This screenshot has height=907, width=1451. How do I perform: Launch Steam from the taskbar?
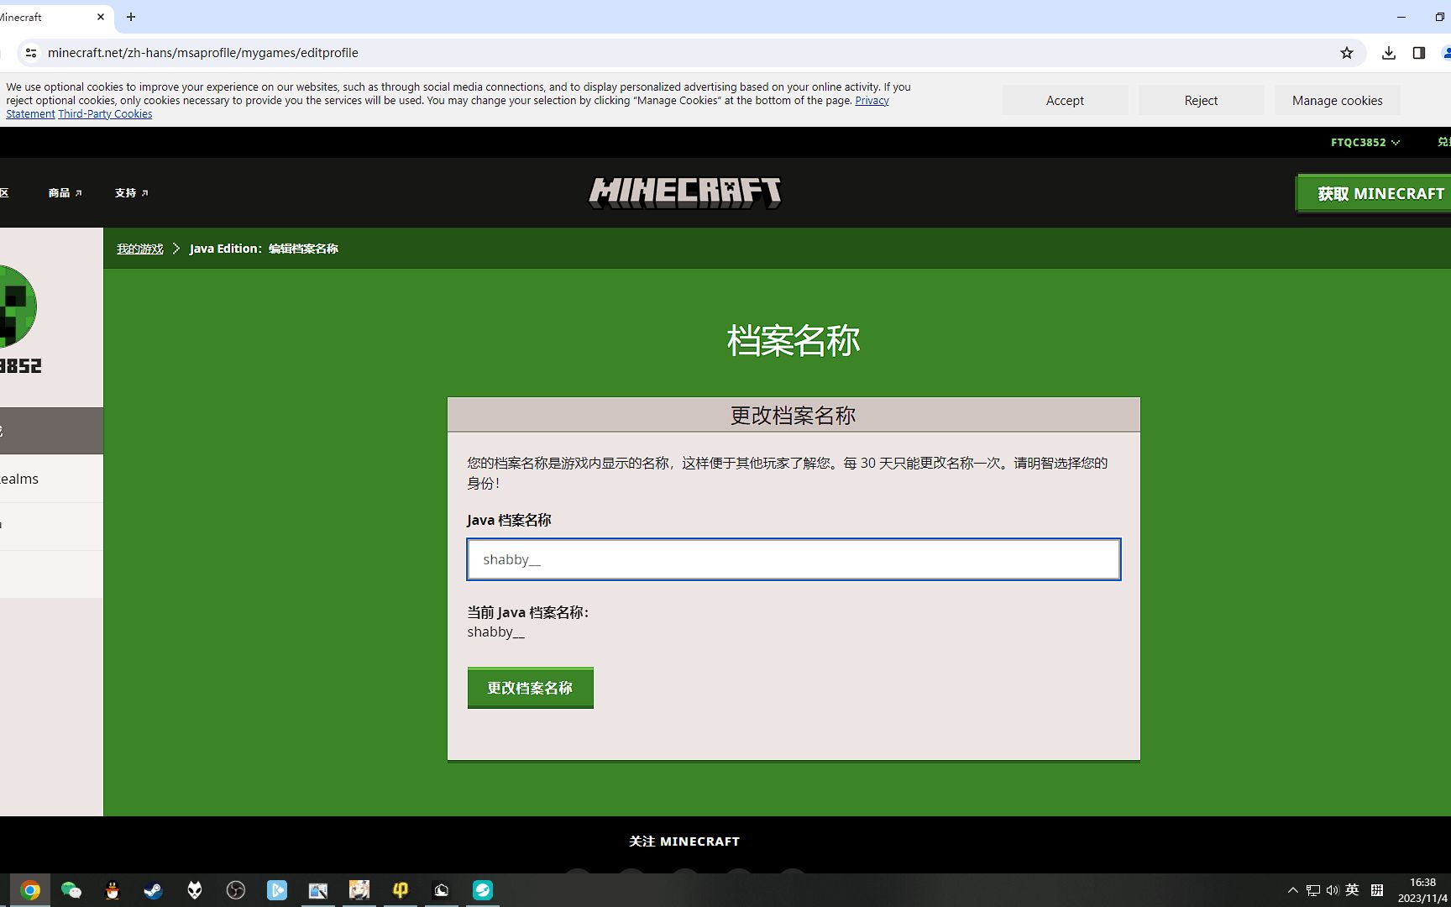(x=154, y=890)
